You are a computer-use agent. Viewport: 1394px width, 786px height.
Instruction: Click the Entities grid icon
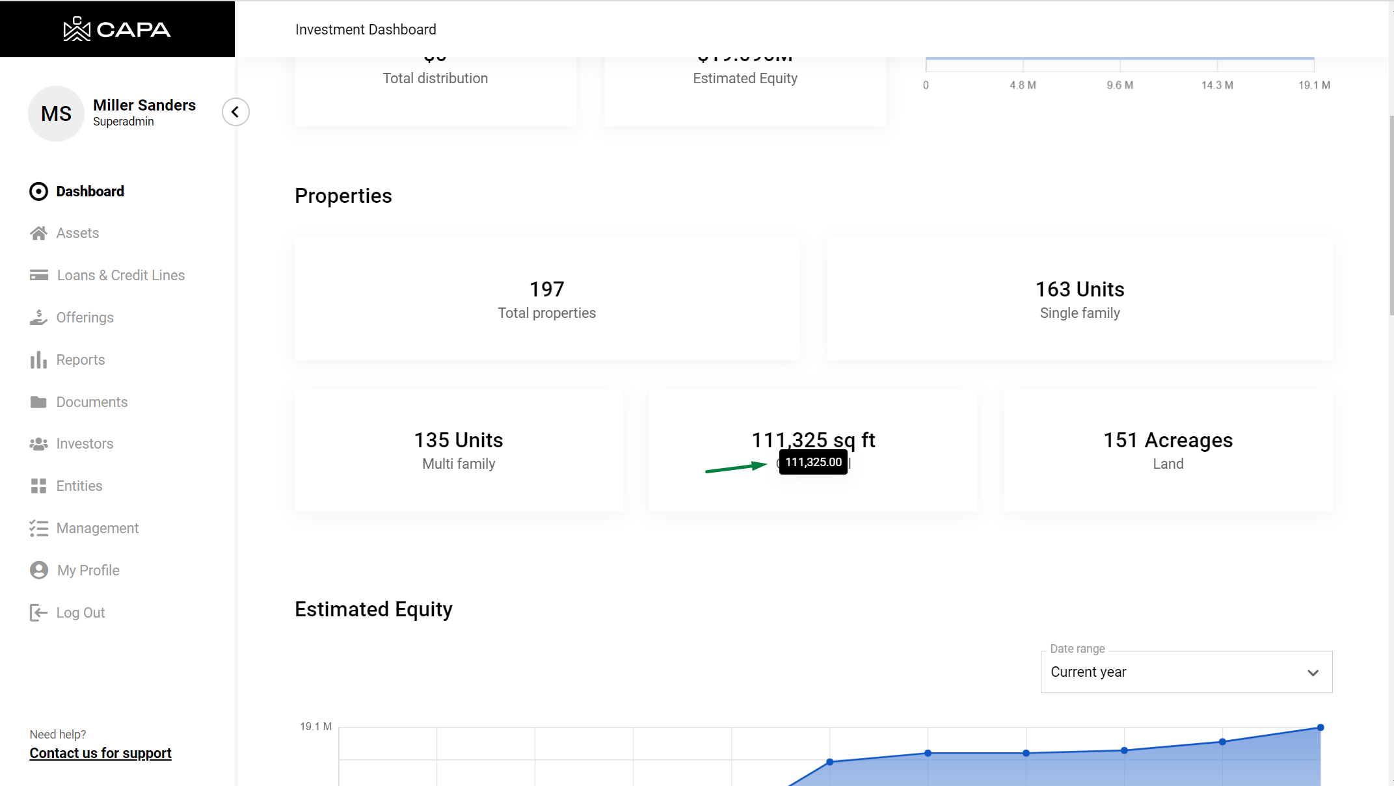click(38, 486)
